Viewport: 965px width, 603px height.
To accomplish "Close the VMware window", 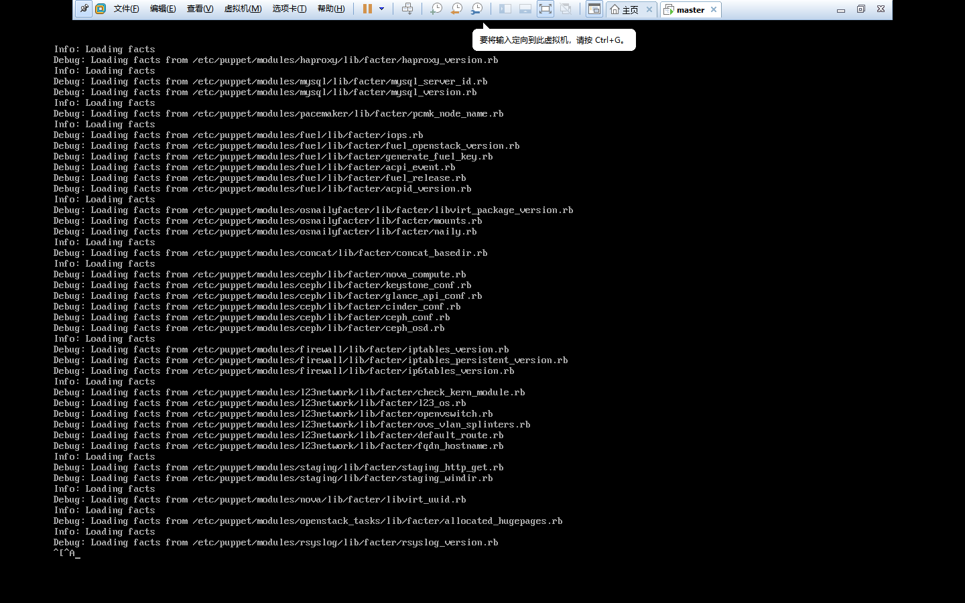I will tap(881, 9).
